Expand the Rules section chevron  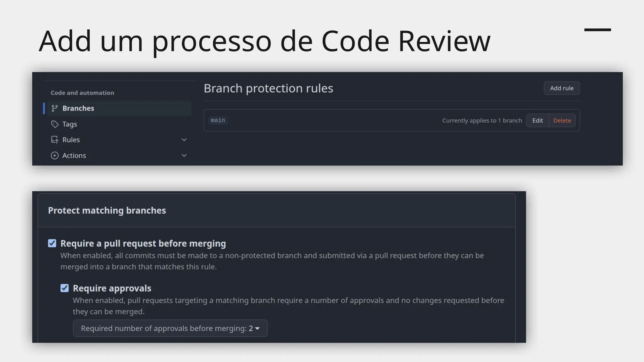click(x=184, y=140)
